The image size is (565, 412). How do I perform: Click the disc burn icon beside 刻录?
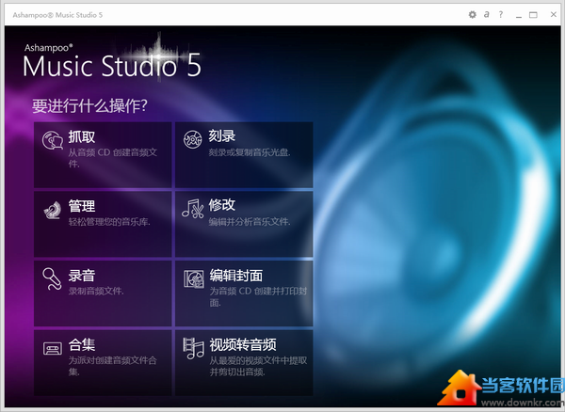[192, 139]
